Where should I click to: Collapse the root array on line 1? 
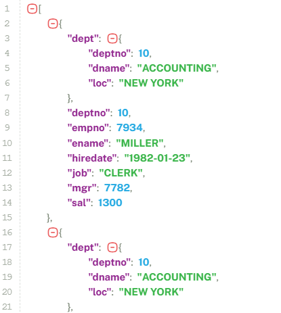click(x=32, y=9)
